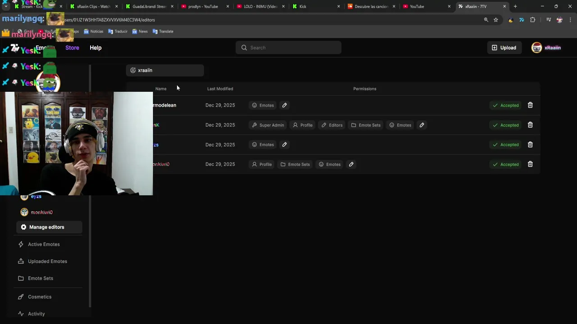Open the Store menu
This screenshot has width=577, height=324.
72,48
